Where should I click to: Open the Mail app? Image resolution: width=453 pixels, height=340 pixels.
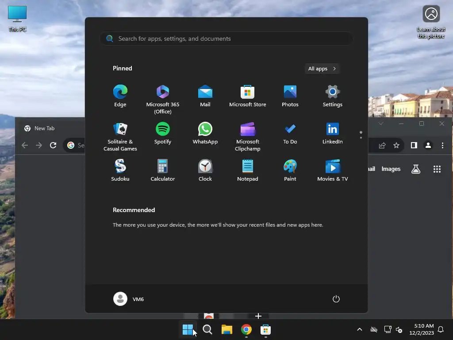[x=205, y=96]
